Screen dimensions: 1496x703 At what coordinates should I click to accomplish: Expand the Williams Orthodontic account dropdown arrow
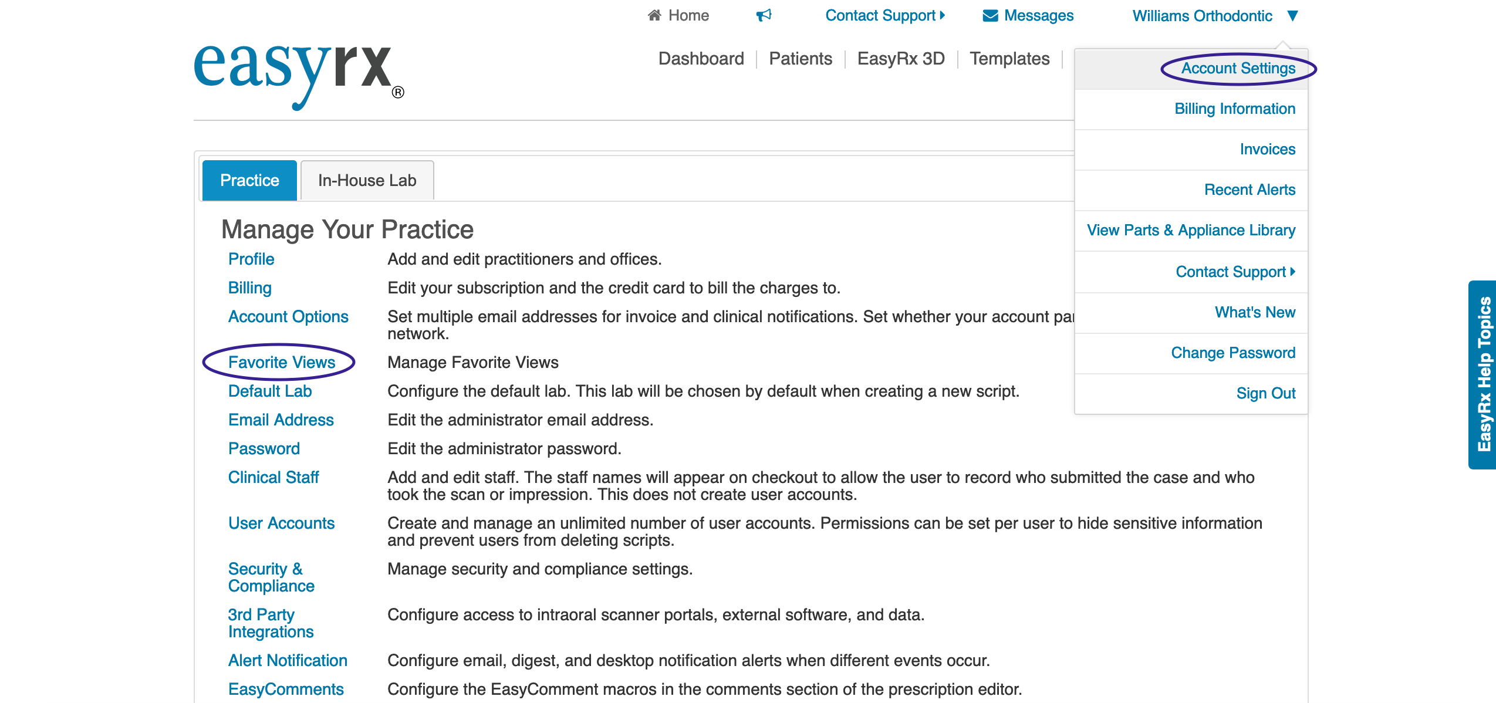(x=1292, y=16)
